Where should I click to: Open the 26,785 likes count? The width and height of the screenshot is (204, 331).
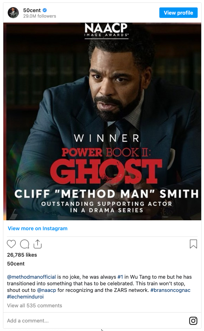[22, 255]
